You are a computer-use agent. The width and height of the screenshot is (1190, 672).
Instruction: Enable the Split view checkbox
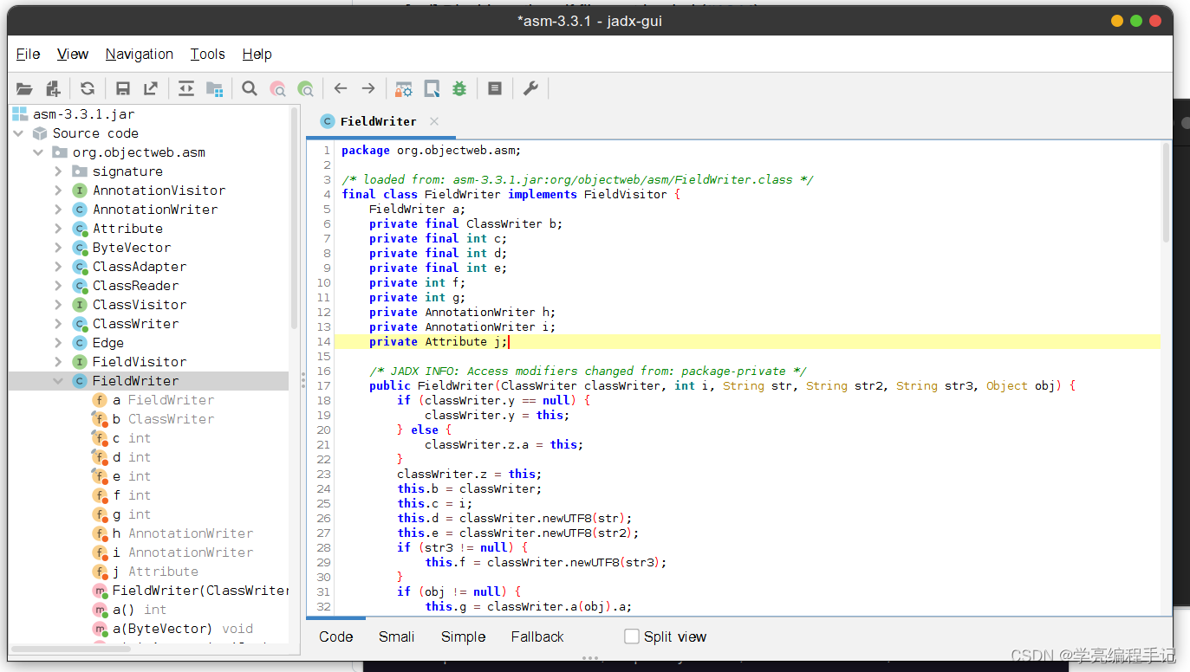pyautogui.click(x=630, y=636)
